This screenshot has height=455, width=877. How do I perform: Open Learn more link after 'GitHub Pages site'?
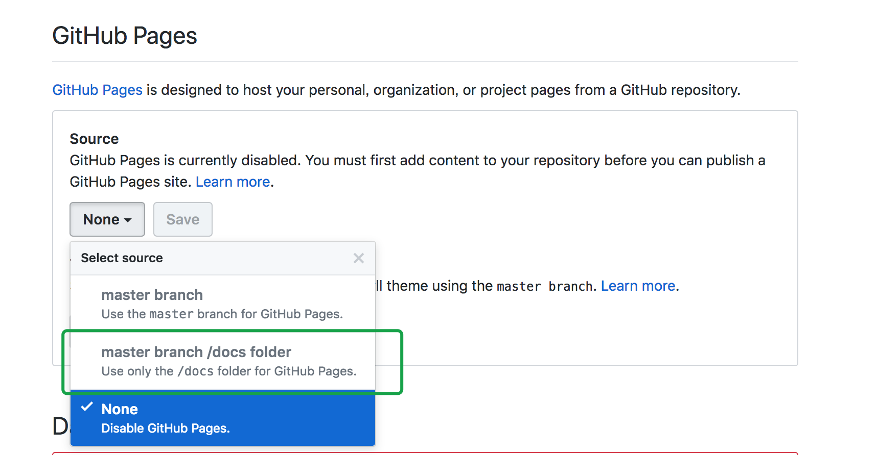233,182
